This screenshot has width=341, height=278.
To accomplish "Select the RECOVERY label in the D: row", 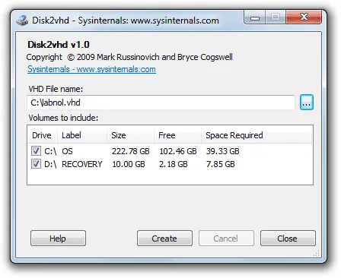I will click(x=82, y=164).
